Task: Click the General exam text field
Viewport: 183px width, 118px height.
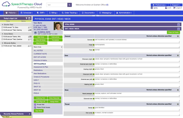Action: click(137, 40)
